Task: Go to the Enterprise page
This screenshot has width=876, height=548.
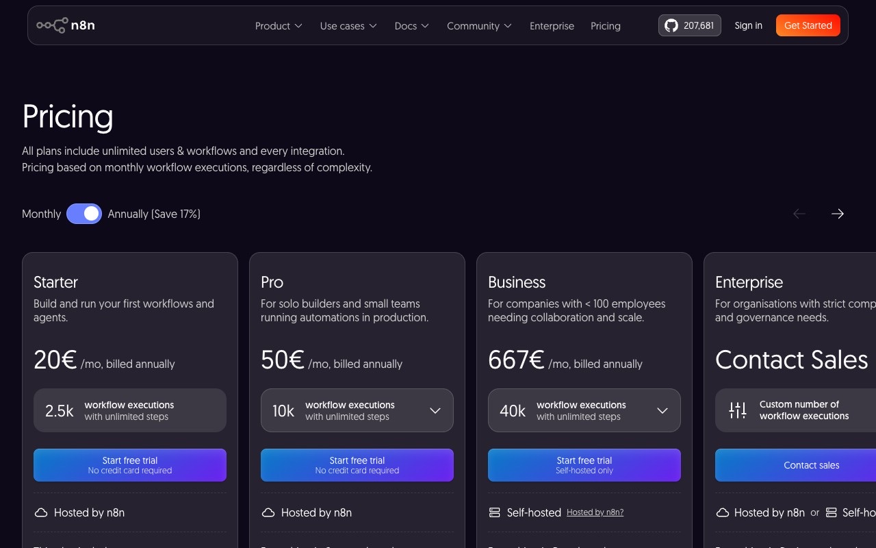Action: (x=552, y=26)
